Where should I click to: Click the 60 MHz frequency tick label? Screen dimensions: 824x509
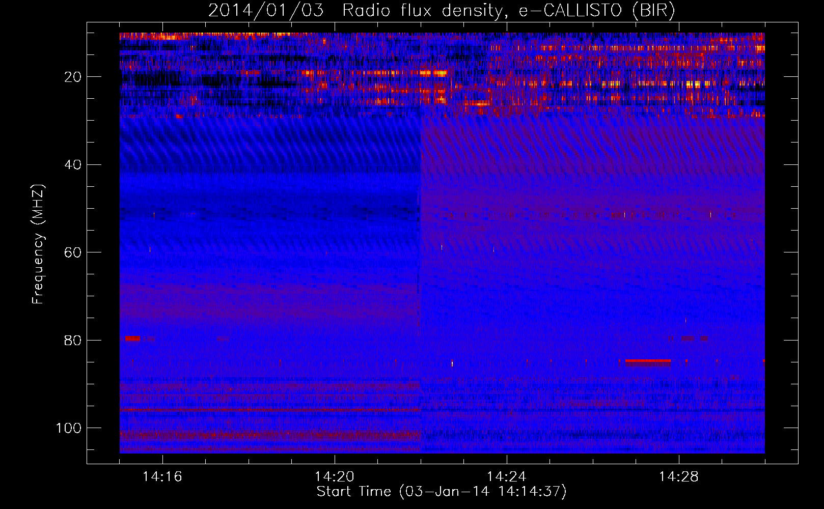pos(73,252)
